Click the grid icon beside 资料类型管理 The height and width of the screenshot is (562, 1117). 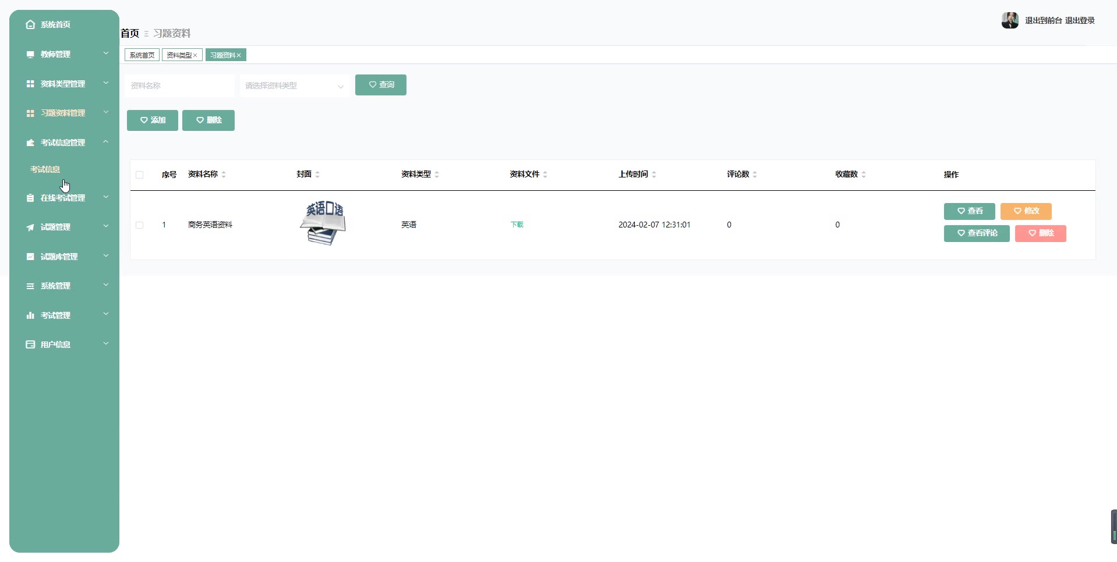[x=30, y=84]
